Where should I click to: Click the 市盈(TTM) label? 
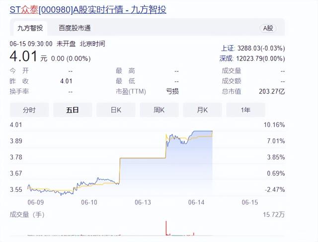[131, 91]
